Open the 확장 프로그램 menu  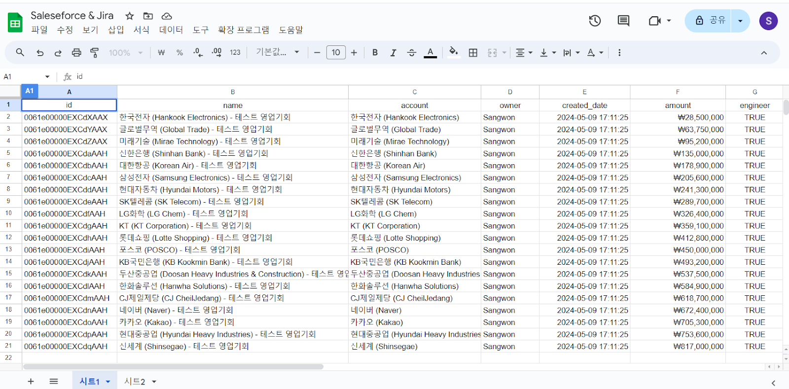click(x=244, y=30)
